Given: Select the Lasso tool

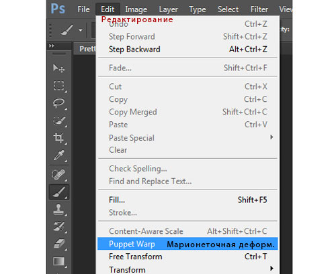Looking at the screenshot, I should pyautogui.click(x=59, y=103).
